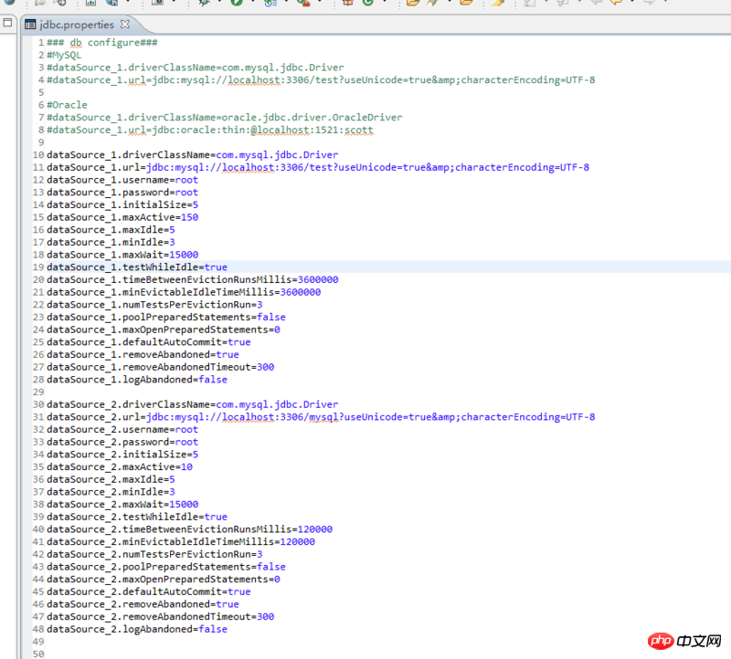Switch to the jdbc.properties editor tab
The width and height of the screenshot is (731, 659).
click(77, 25)
